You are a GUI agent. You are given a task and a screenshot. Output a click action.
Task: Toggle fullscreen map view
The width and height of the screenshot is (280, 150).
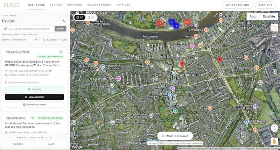(x=274, y=28)
